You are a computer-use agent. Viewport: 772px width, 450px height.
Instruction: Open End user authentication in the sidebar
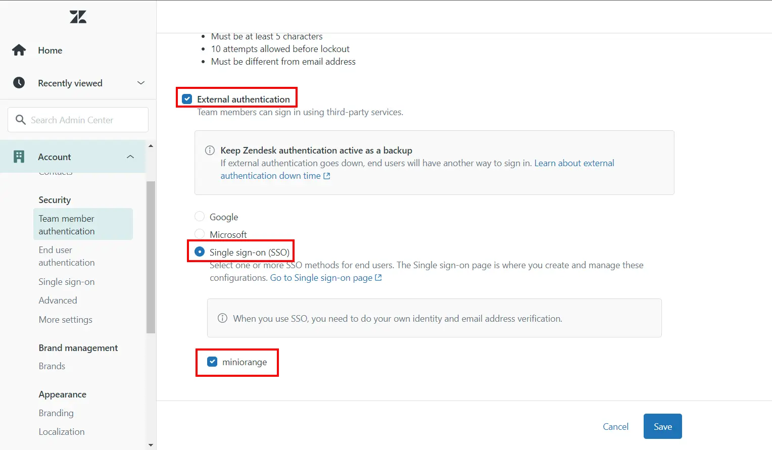click(x=66, y=256)
